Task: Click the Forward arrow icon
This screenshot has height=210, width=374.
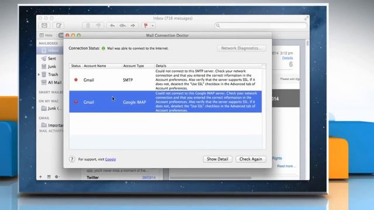Action: tap(133, 26)
